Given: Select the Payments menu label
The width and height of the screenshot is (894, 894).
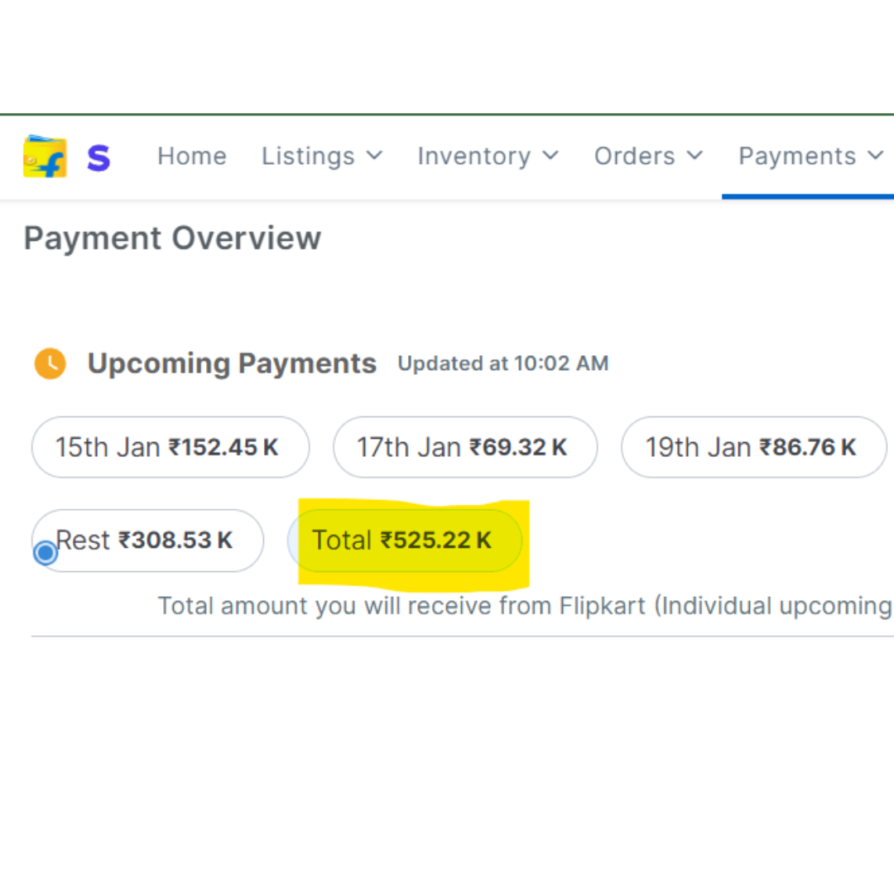Looking at the screenshot, I should [797, 156].
